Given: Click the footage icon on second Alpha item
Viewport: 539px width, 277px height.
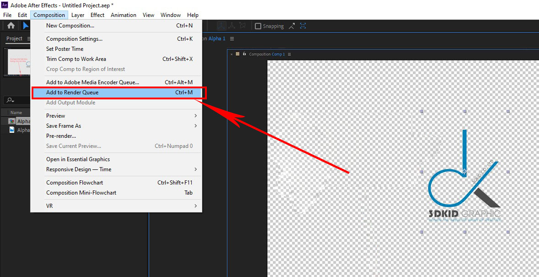Looking at the screenshot, I should 11,130.
